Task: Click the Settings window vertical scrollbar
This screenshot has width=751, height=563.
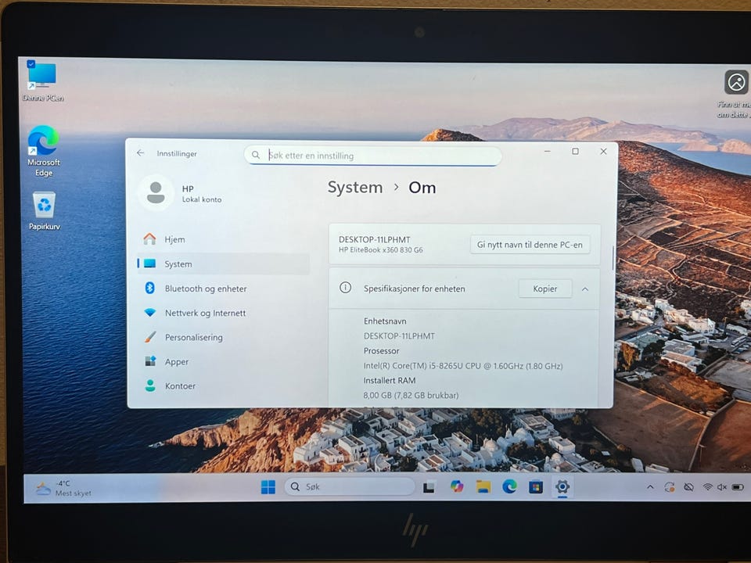Action: [x=613, y=257]
